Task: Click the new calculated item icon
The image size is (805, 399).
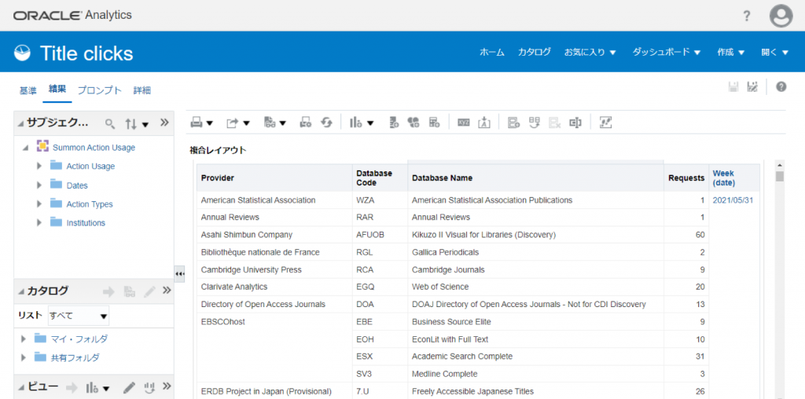Action: click(414, 123)
